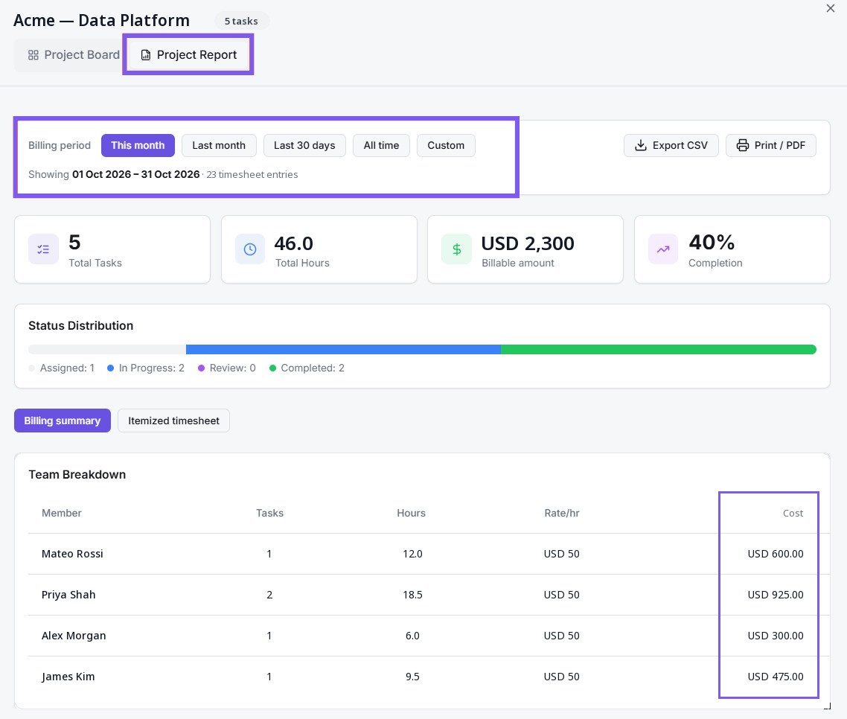Choose the Last month billing period

[x=219, y=145]
